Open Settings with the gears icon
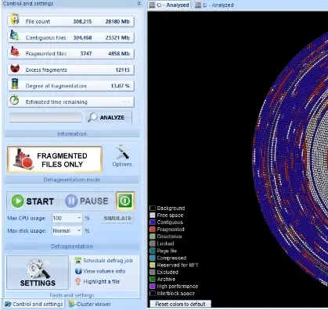 [x=38, y=269]
